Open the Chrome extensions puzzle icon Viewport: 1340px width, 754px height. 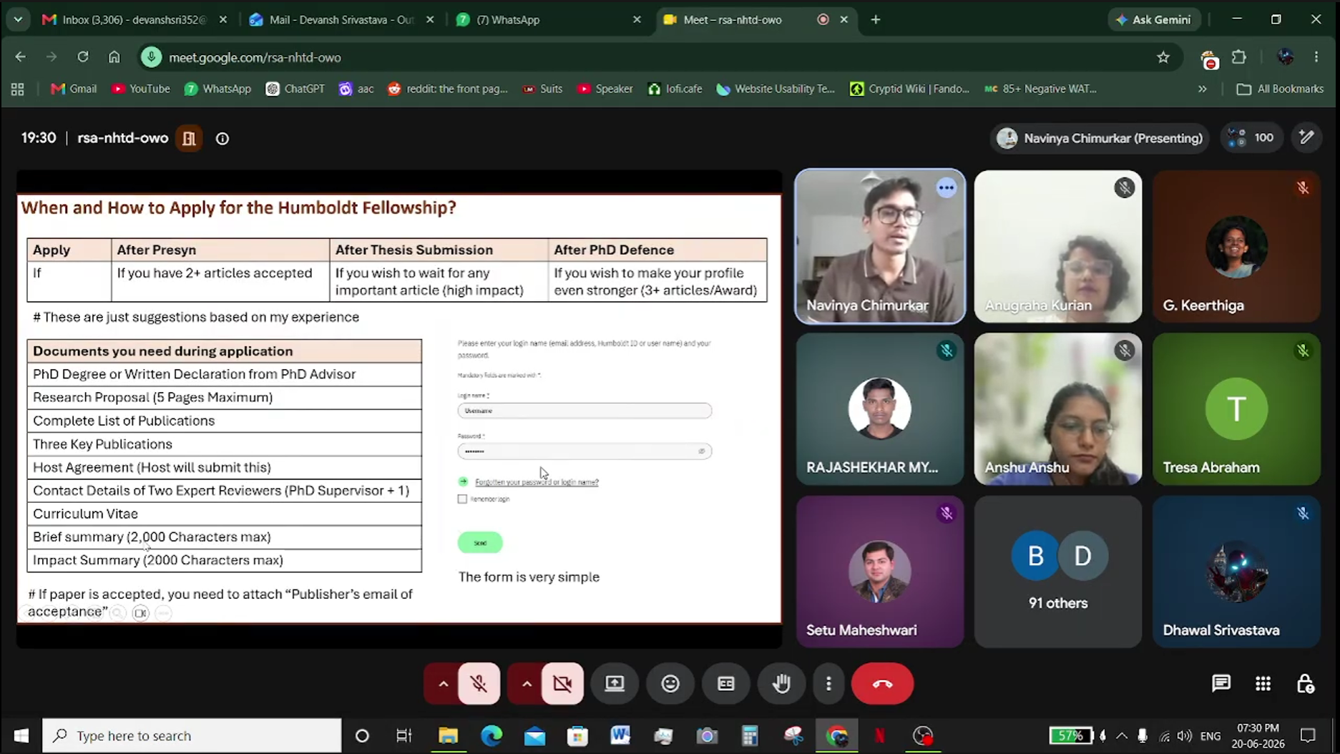click(x=1239, y=57)
